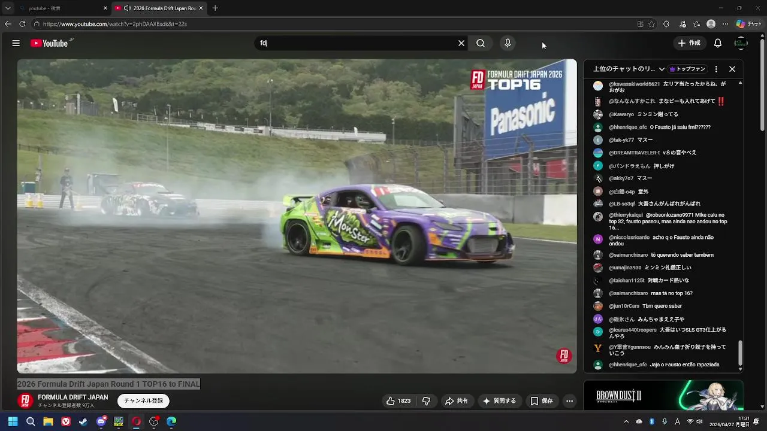Open Steam from the taskbar
The height and width of the screenshot is (431, 767).
(83, 421)
